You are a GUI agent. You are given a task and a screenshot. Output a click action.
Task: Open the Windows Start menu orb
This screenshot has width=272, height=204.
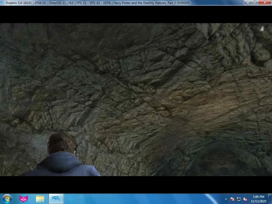pyautogui.click(x=7, y=199)
